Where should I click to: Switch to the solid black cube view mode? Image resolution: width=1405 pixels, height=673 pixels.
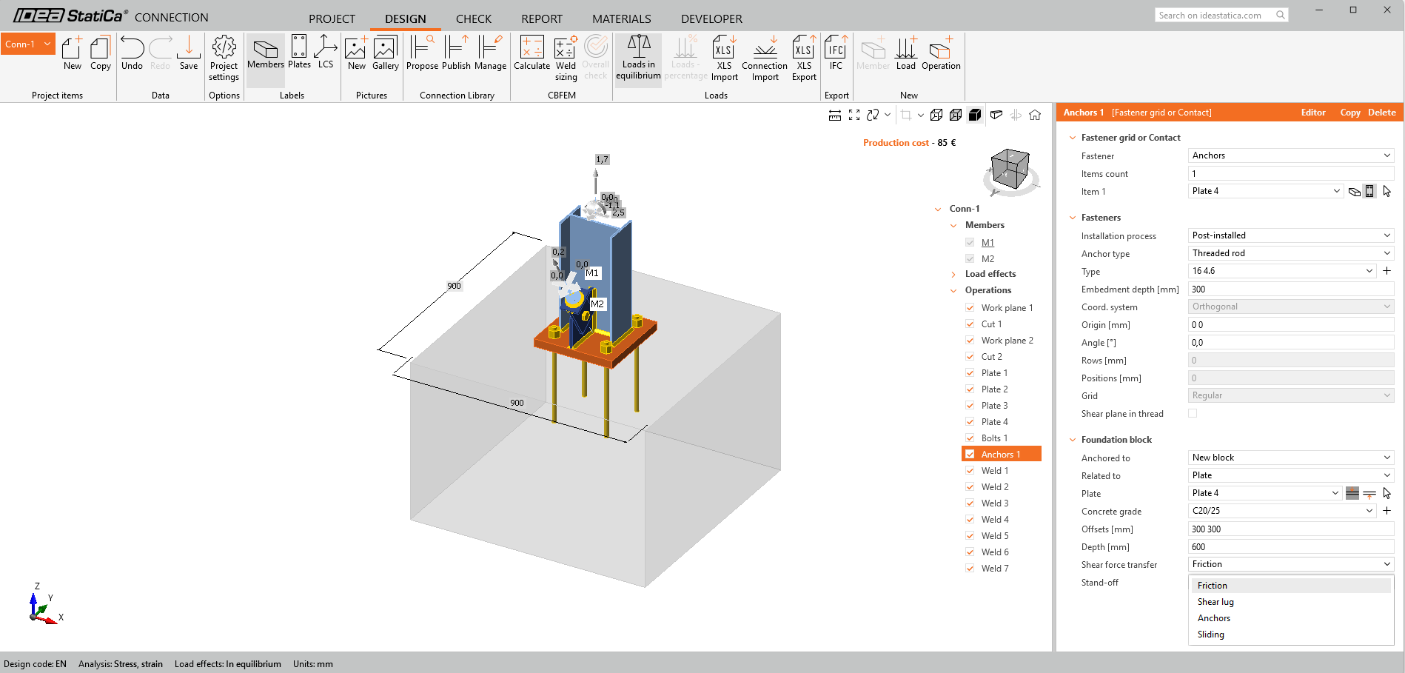click(x=975, y=115)
